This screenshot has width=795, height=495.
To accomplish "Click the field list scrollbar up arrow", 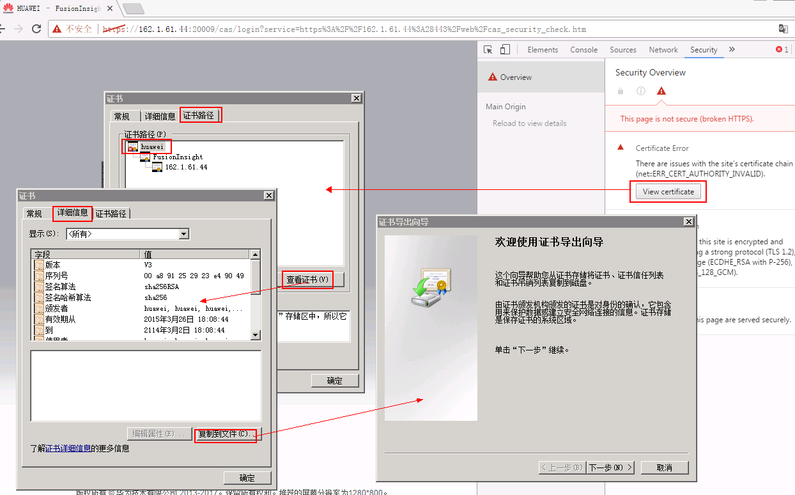I will 256,255.
